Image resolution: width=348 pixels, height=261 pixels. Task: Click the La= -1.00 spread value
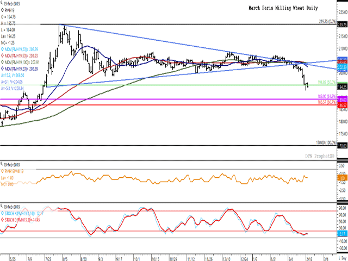[x=7, y=178]
